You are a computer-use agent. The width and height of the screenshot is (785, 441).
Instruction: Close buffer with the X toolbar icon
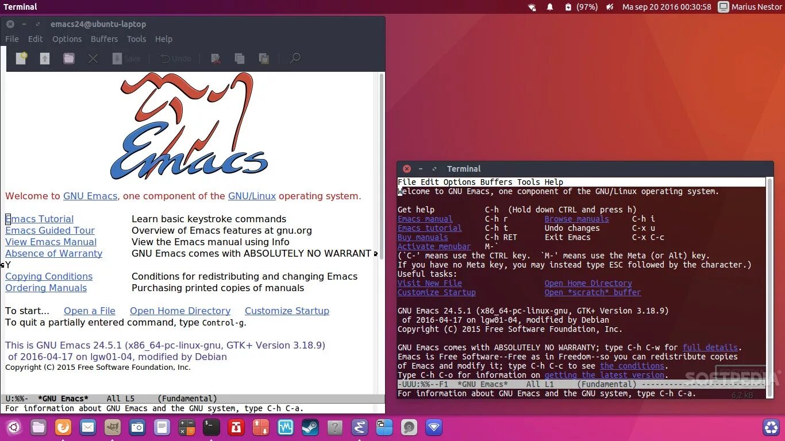coord(93,58)
